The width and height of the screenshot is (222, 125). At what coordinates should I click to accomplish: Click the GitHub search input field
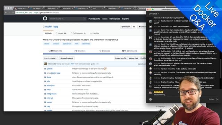[x=67, y=19]
